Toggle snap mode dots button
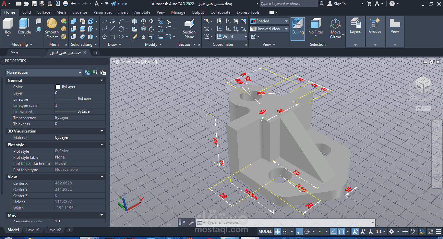The height and width of the screenshot is (239, 443). pos(285,232)
